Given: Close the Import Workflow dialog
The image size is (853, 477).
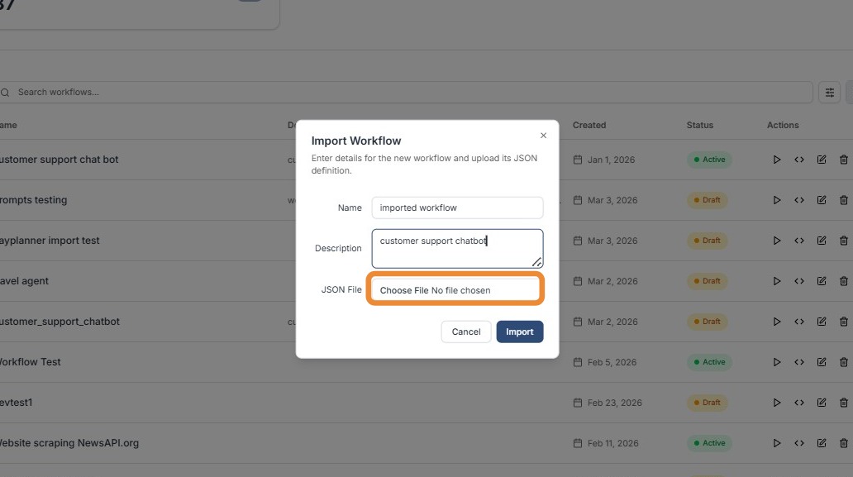Looking at the screenshot, I should pos(543,136).
